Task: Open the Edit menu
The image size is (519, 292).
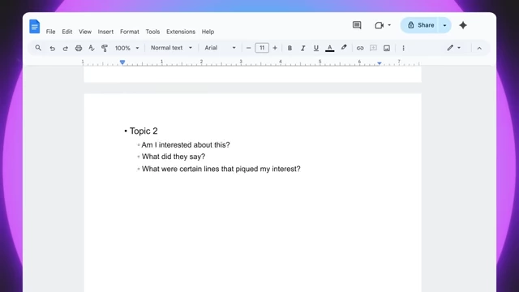Action: click(66, 32)
